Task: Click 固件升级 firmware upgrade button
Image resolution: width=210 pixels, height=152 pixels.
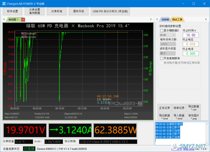Action: click(x=79, y=11)
